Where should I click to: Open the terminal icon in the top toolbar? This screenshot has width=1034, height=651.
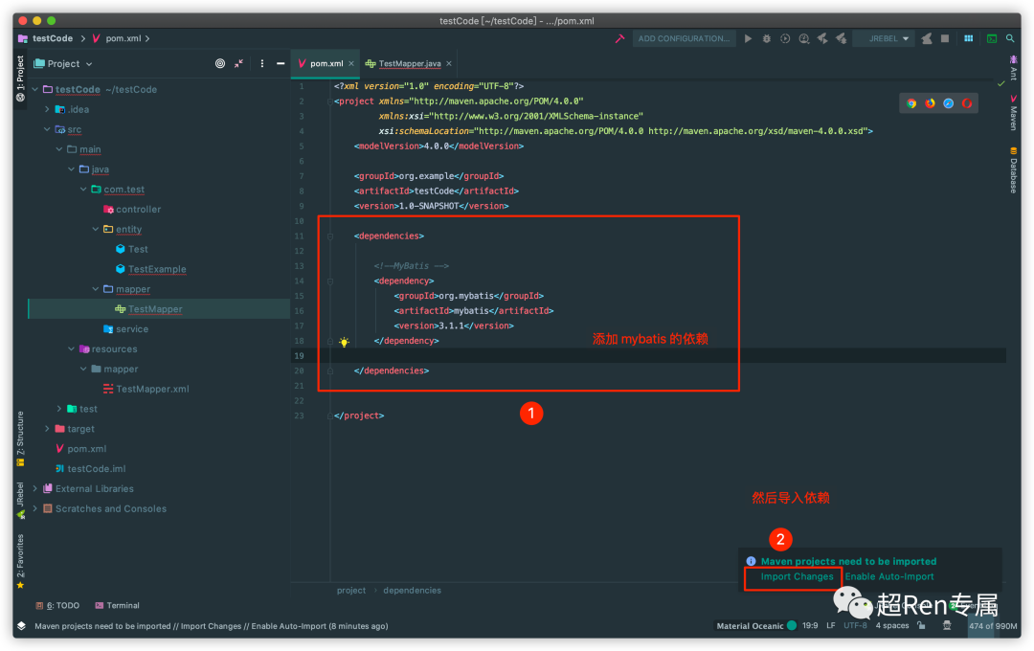click(x=991, y=39)
